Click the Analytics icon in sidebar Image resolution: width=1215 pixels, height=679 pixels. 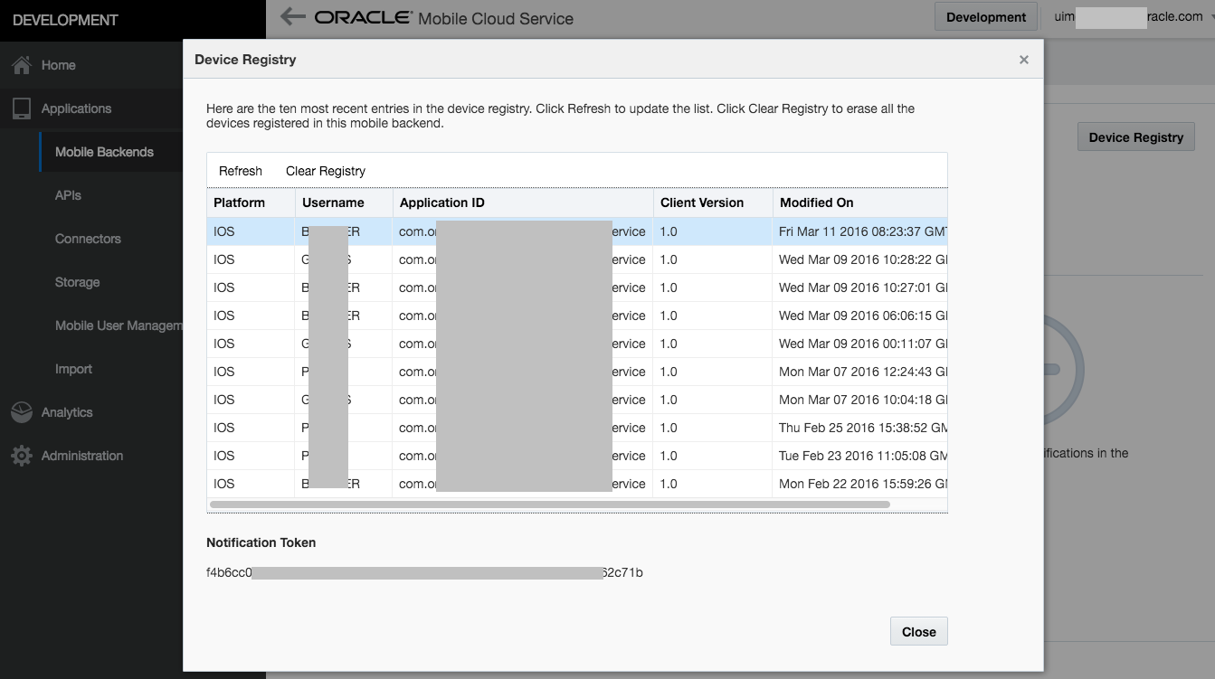22,412
